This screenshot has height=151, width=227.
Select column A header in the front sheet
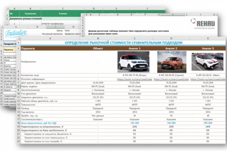[x=50, y=38]
